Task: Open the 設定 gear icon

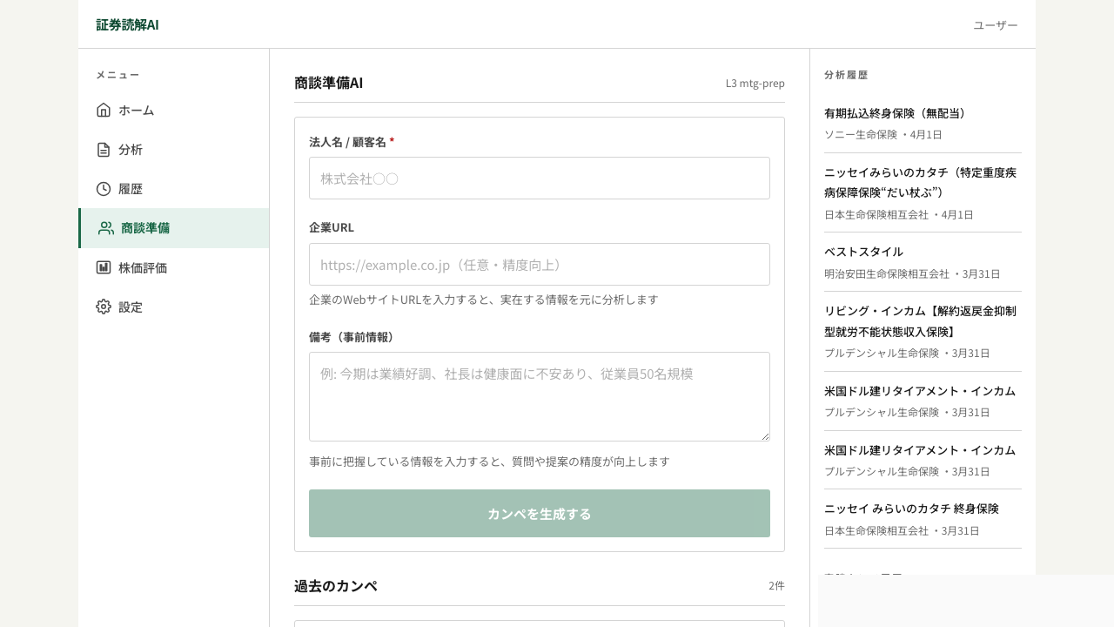Action: coord(104,307)
